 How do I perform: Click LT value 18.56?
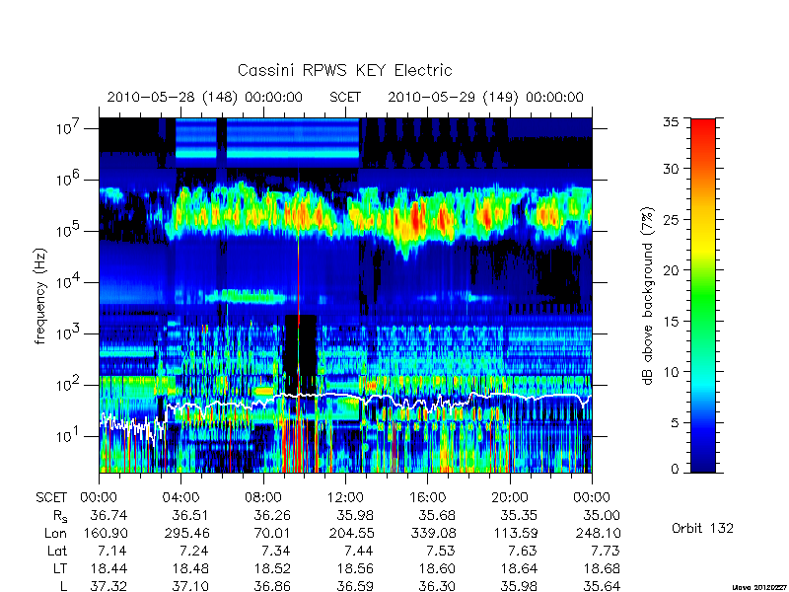pyautogui.click(x=355, y=568)
